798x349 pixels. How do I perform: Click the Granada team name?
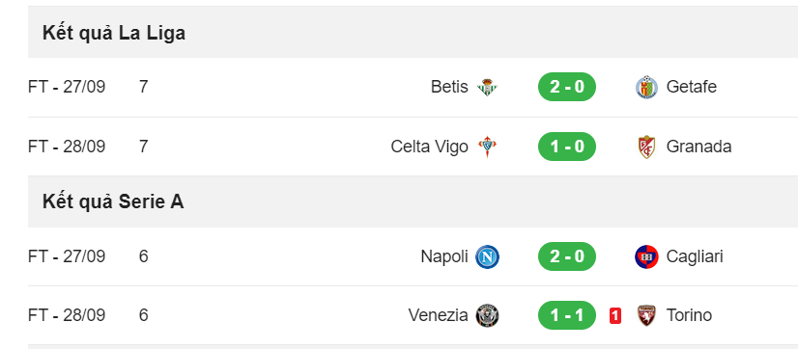point(698,147)
